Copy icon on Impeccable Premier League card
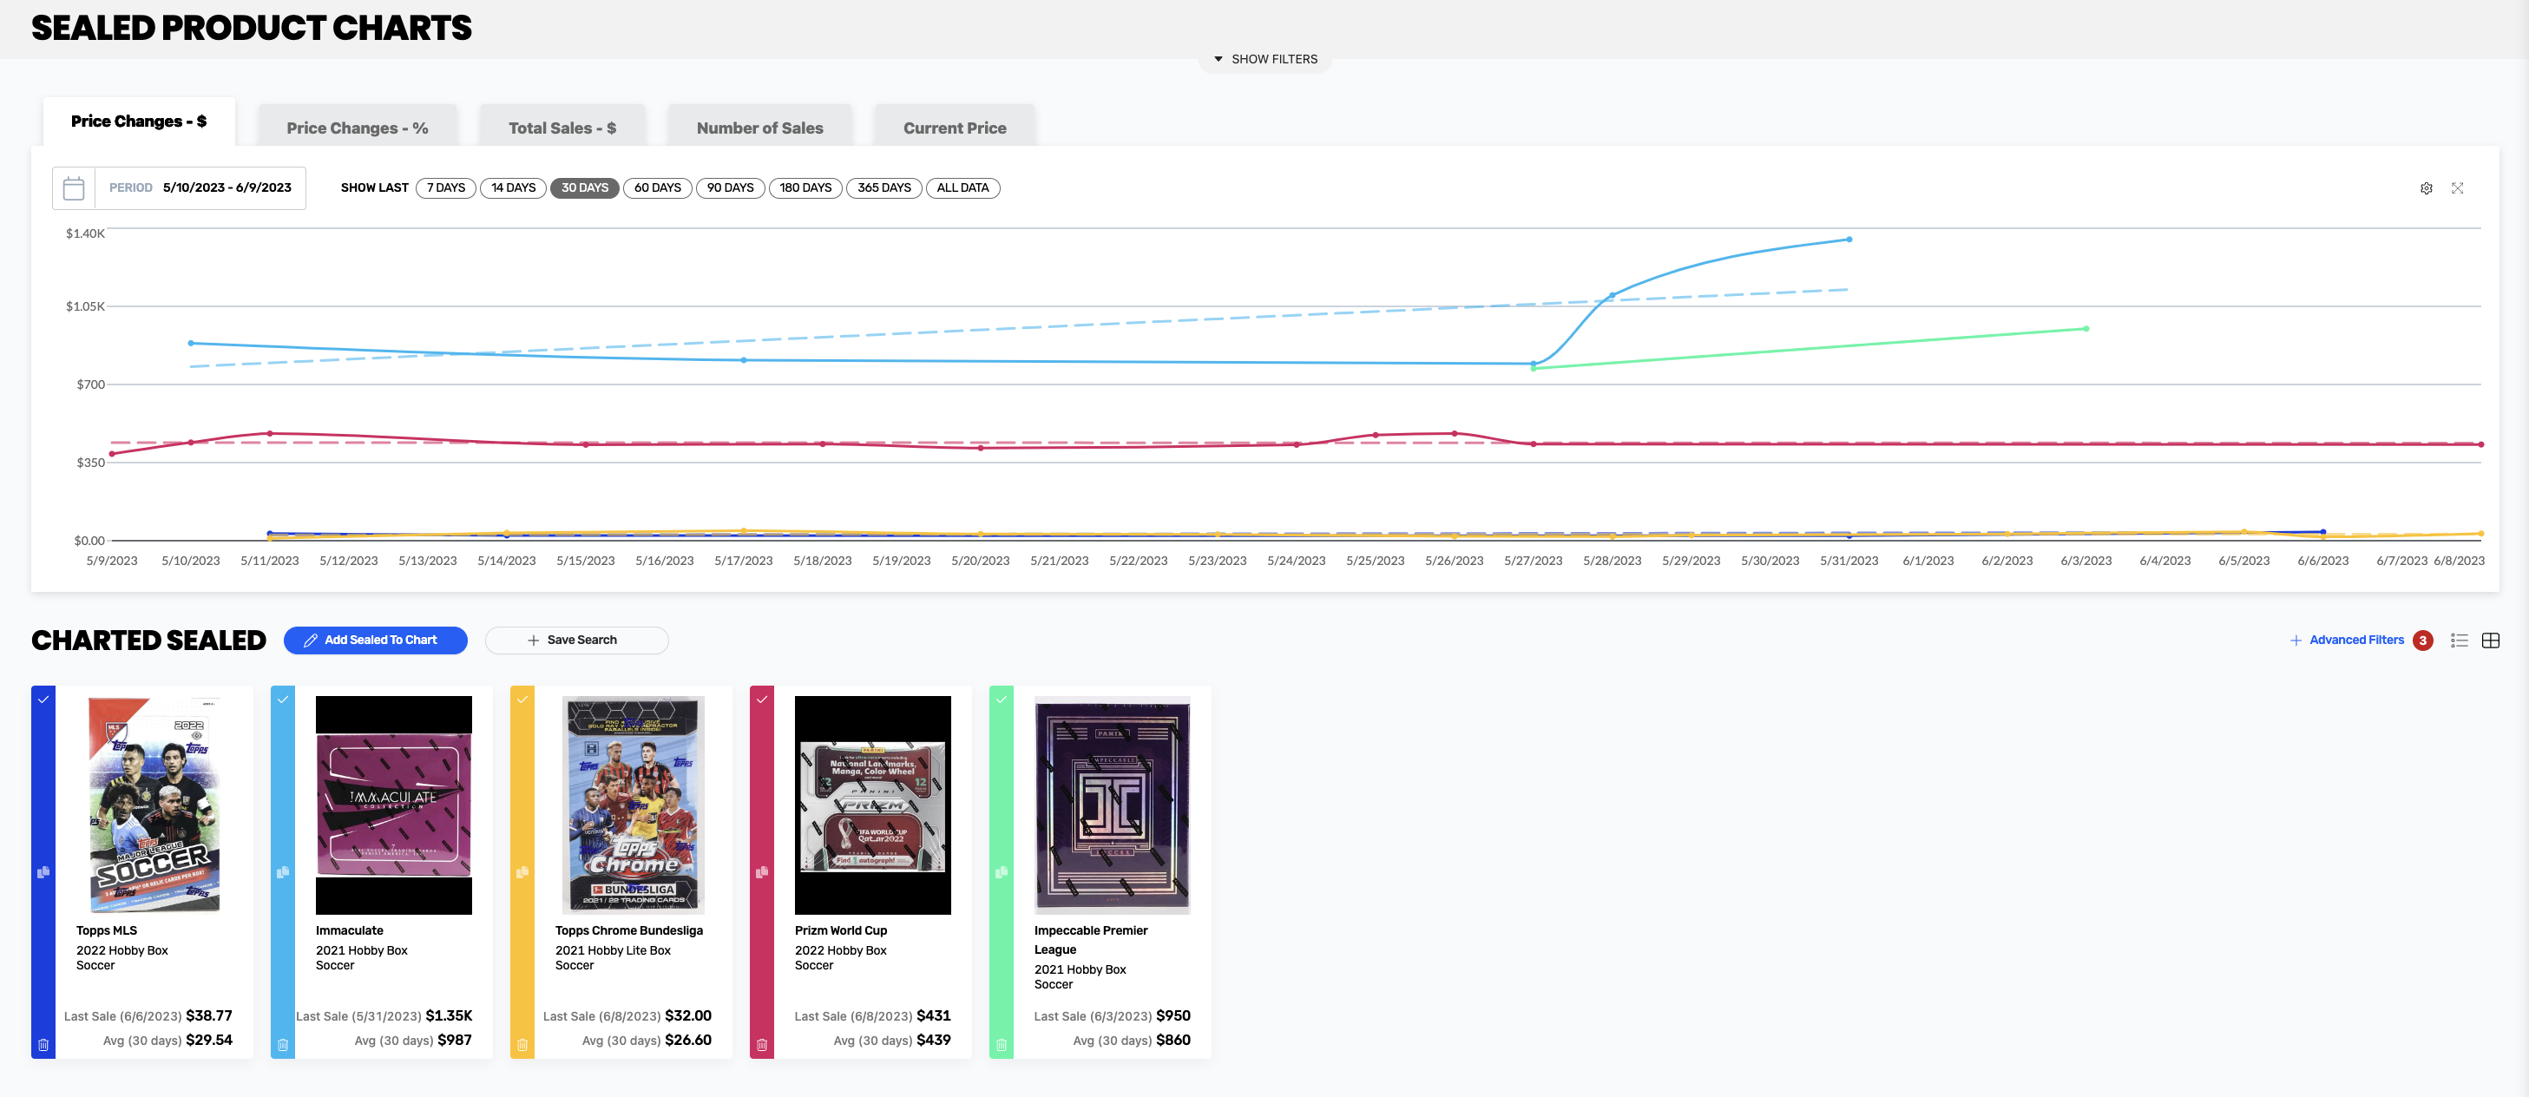 [x=1002, y=872]
